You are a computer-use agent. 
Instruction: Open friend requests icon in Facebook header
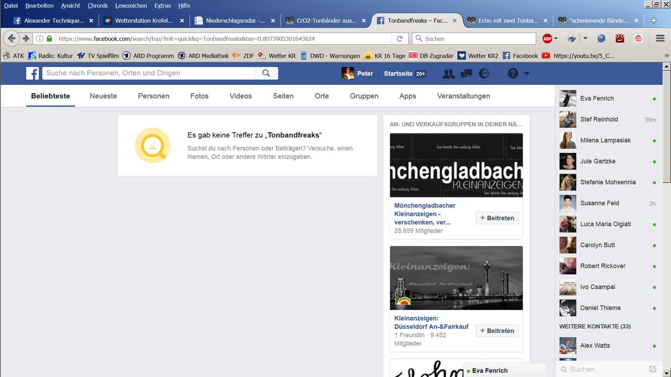click(x=449, y=74)
